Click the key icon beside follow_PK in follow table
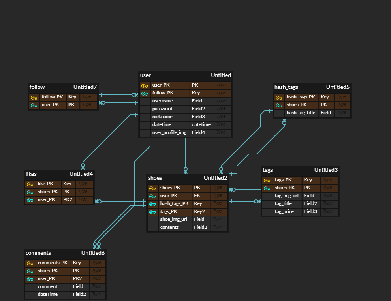Viewport: 391px width, 301px height. [34, 97]
